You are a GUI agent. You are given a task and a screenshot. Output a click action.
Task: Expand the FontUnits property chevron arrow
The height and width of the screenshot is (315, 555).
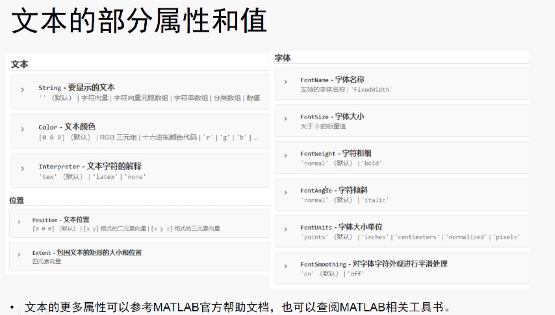(x=286, y=229)
